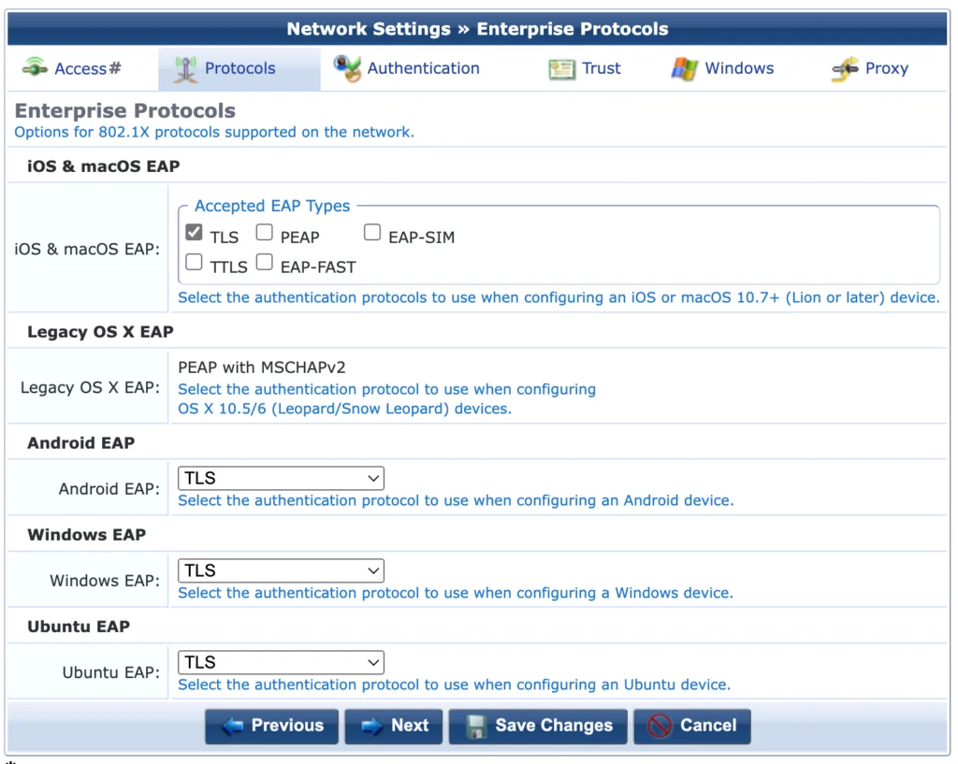Screen dimensions: 958x764
Task: Open the Android EAP dropdown
Action: point(281,478)
